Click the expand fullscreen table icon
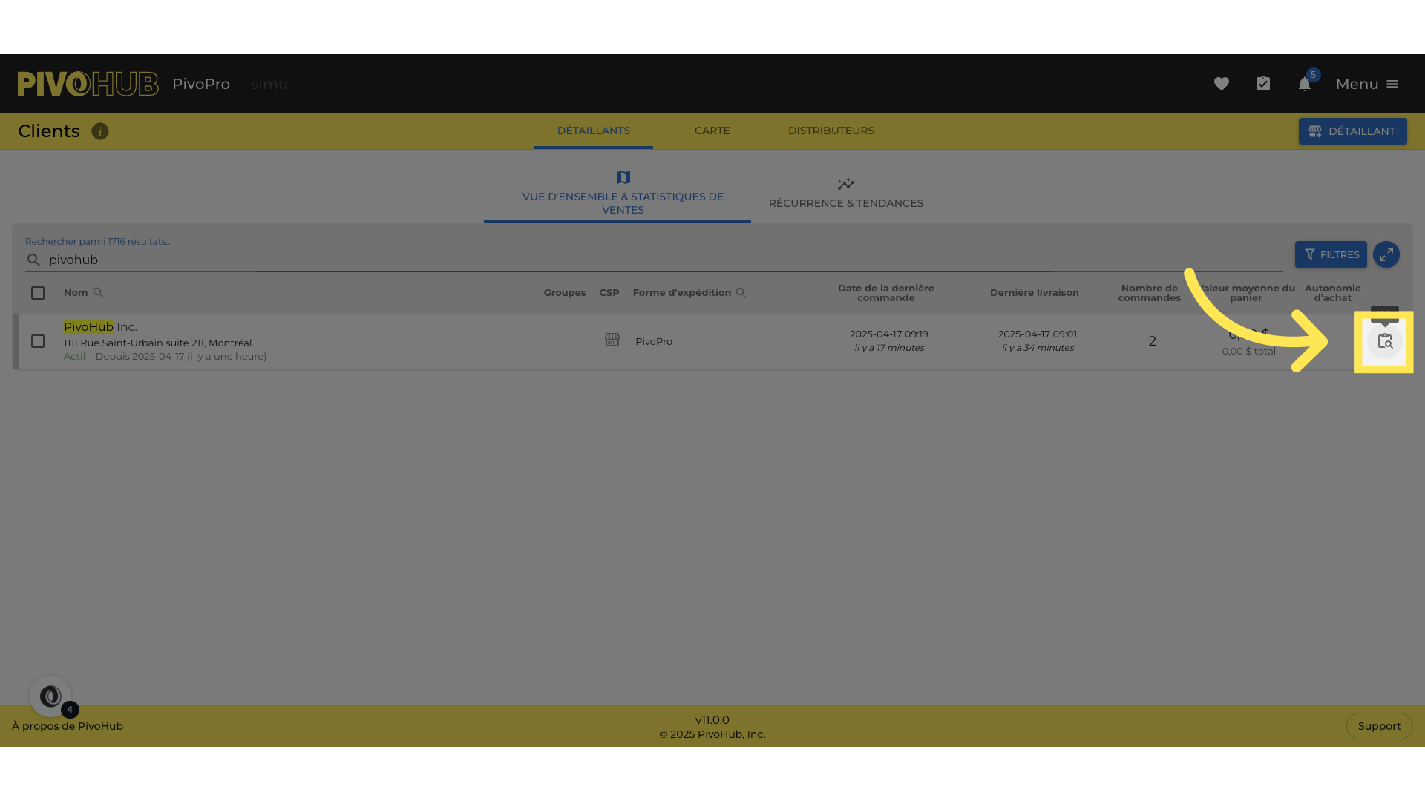 (x=1386, y=254)
